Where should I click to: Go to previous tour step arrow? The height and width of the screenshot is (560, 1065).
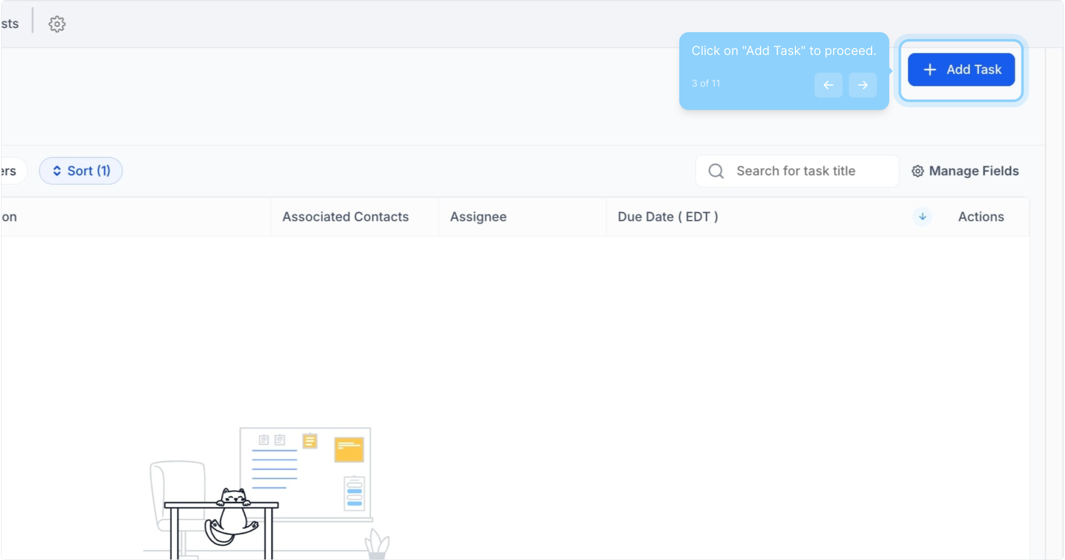tap(828, 85)
